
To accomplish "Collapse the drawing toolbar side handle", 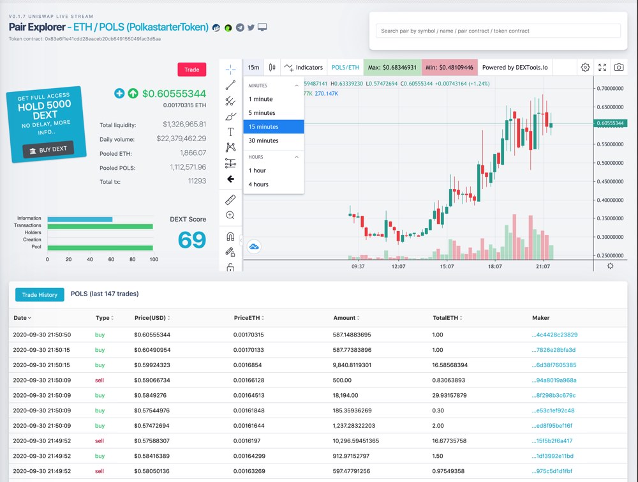I will [x=241, y=240].
